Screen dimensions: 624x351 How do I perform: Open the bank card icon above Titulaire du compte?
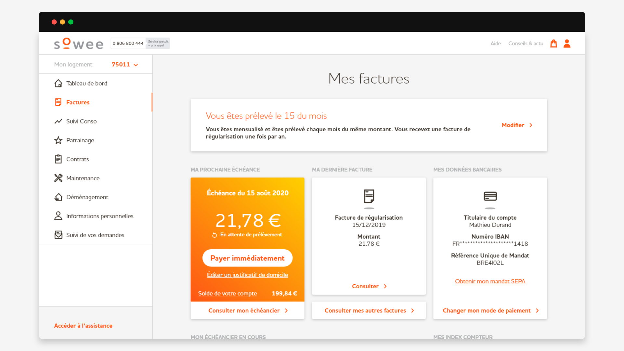tap(490, 197)
